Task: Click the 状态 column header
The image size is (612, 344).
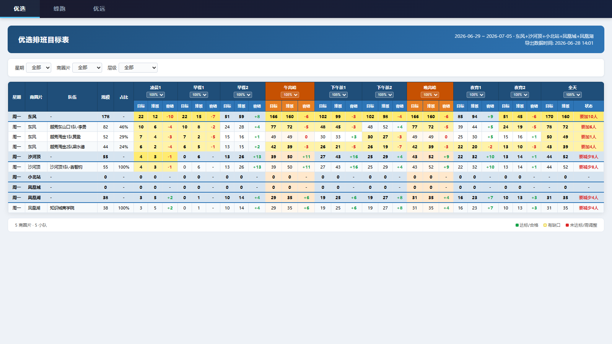Action: click(589, 106)
